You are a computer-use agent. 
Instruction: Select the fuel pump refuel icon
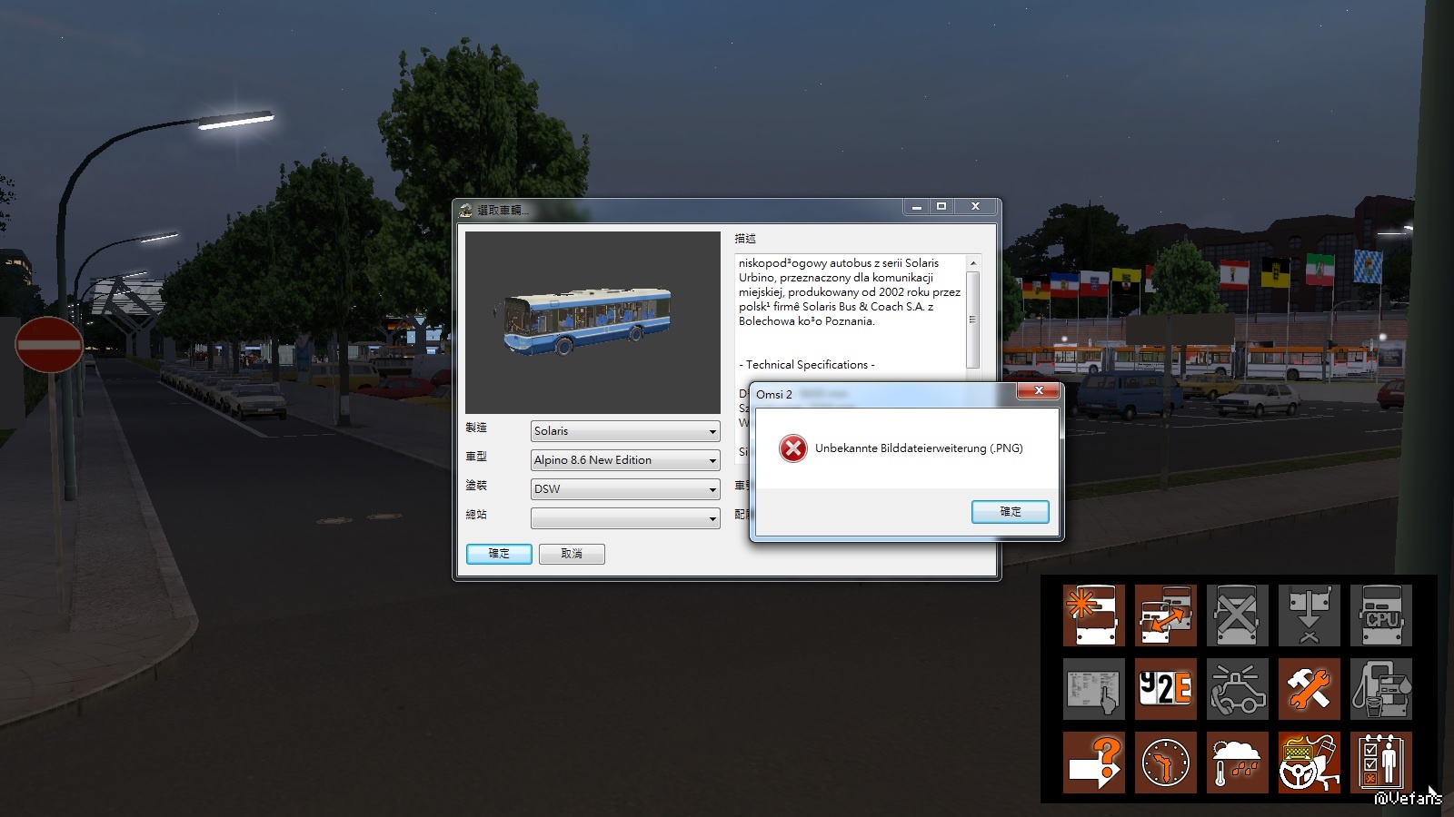1381,689
